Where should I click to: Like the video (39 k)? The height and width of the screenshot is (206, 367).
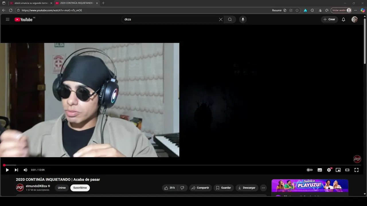[x=169, y=188]
